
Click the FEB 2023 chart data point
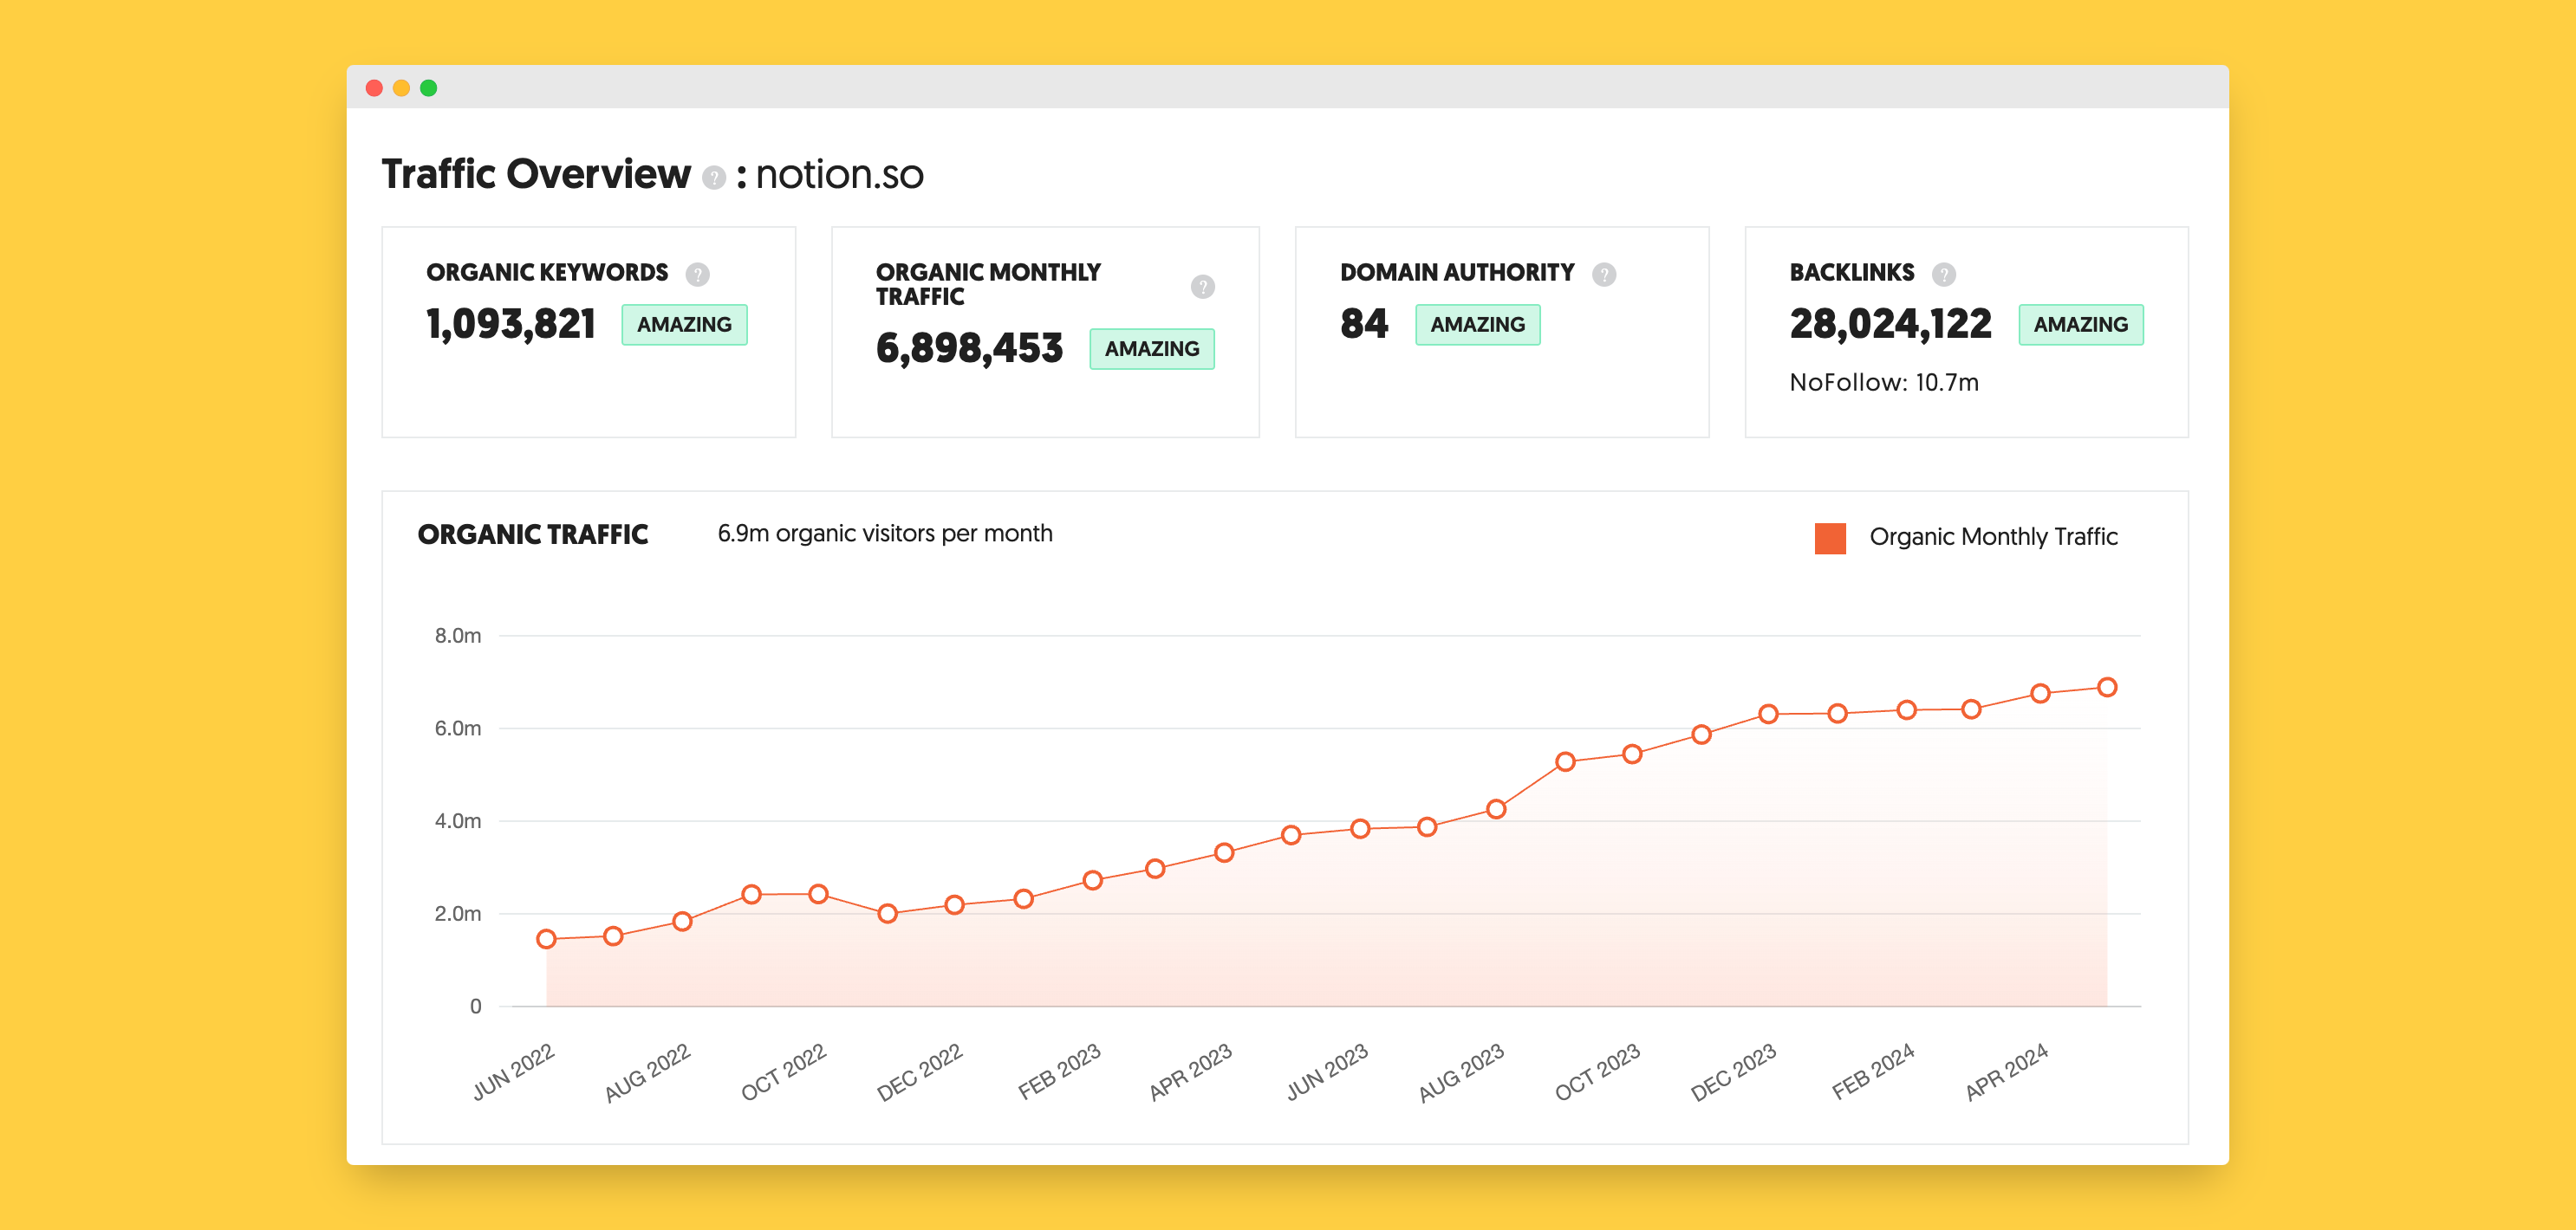(1092, 880)
